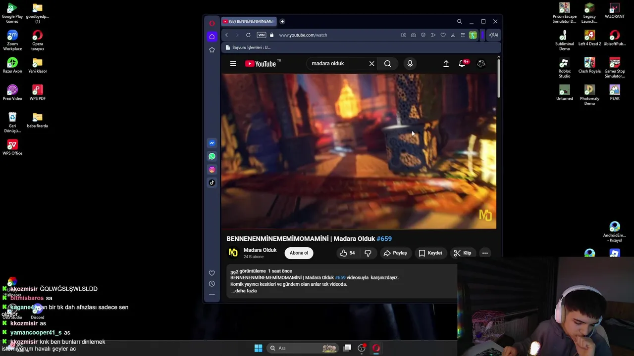The width and height of the screenshot is (634, 356).
Task: Share video with Paylaş button
Action: [395, 253]
